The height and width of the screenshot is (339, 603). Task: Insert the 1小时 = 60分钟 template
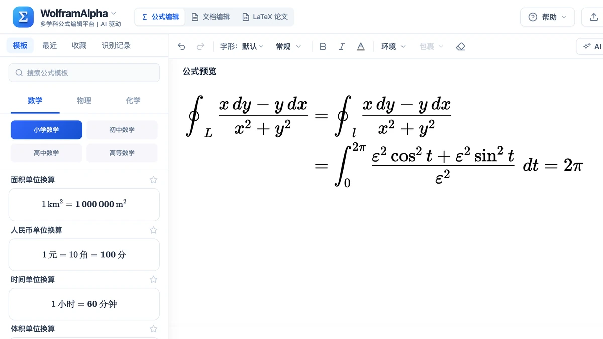coord(84,304)
